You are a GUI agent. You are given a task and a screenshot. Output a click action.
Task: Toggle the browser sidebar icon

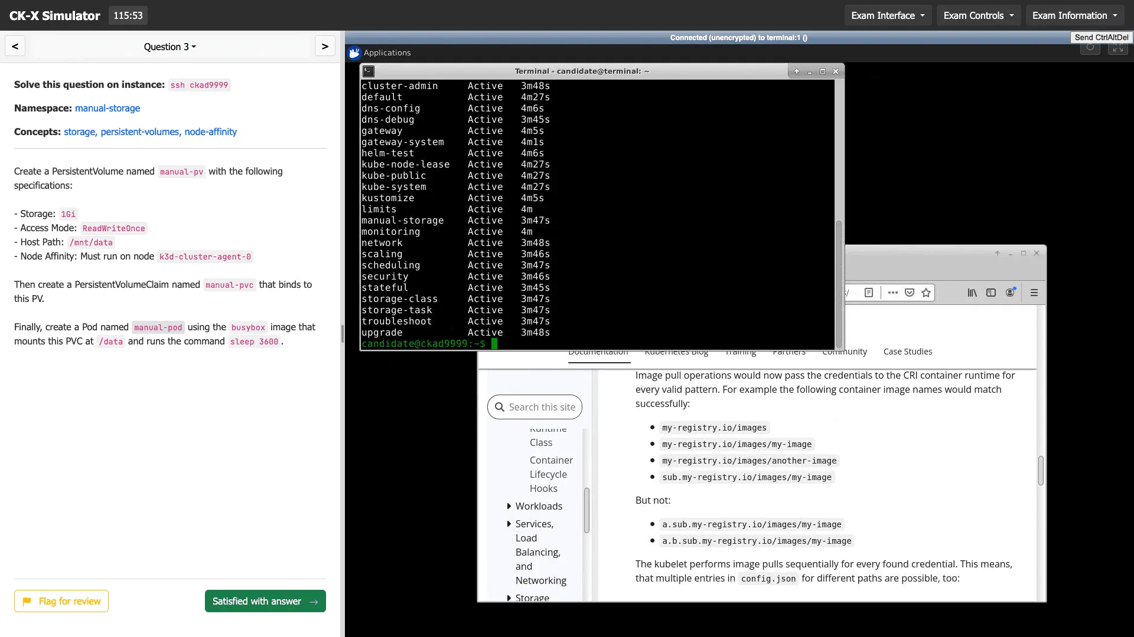coord(992,293)
